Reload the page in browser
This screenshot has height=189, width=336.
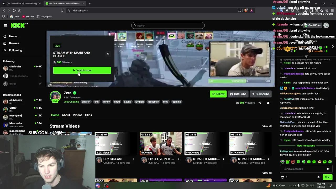[x=14, y=10]
